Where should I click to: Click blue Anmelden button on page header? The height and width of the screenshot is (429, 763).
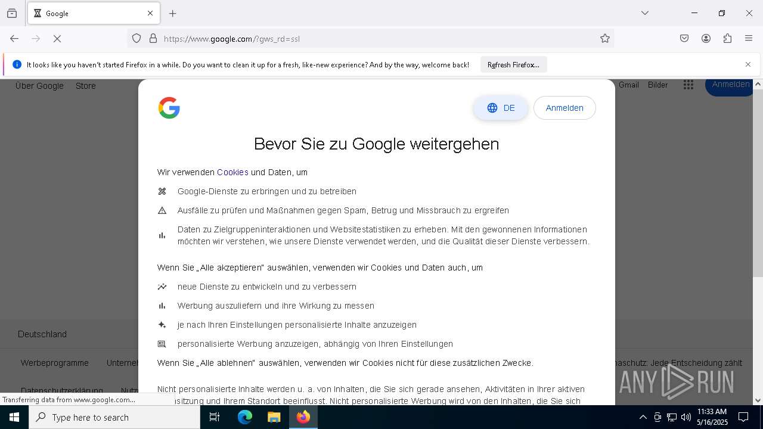pyautogui.click(x=730, y=86)
